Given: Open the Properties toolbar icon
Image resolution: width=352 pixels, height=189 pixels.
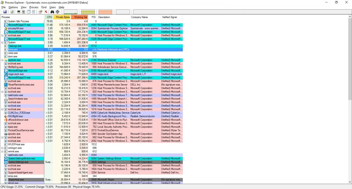Looking at the screenshot, I should (40, 12).
